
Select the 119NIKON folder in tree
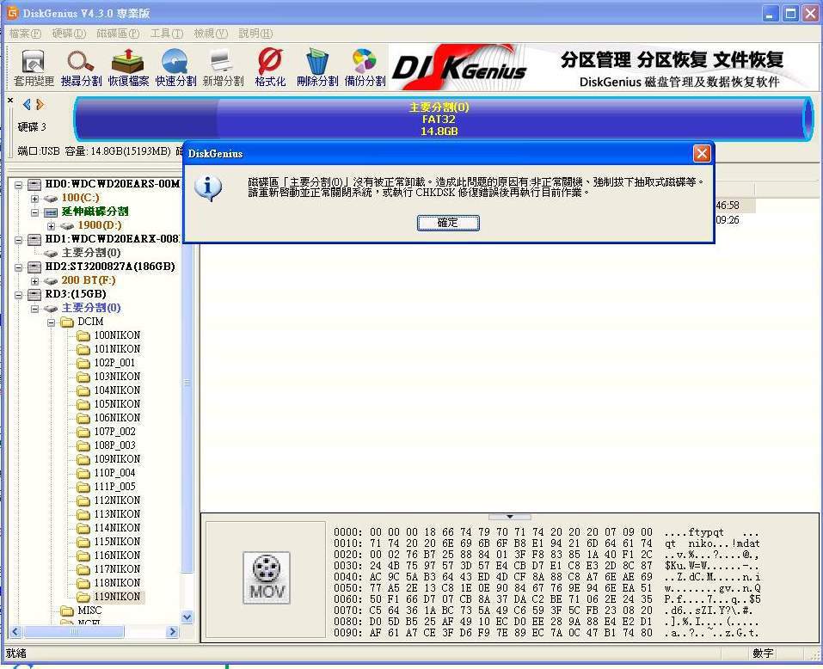pos(117,597)
